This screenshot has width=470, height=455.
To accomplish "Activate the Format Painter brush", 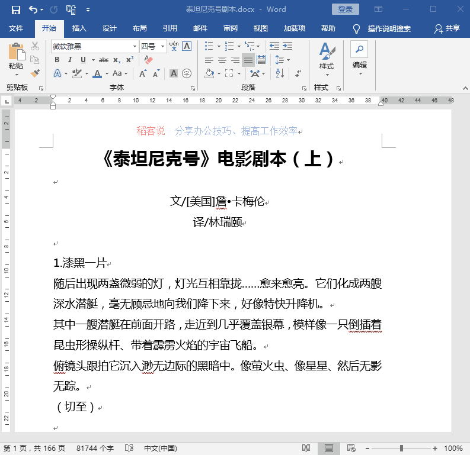I will pos(35,73).
